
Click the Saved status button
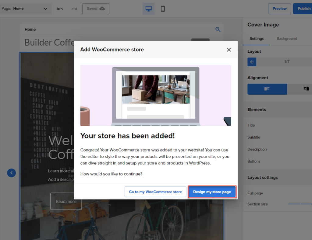pyautogui.click(x=96, y=9)
